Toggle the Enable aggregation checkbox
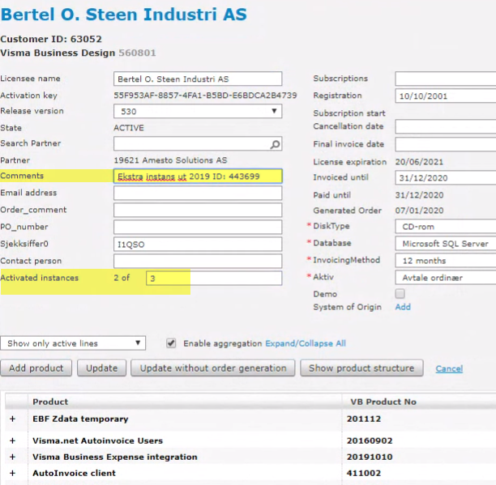Viewport: 496px width, 485px height. tap(171, 343)
